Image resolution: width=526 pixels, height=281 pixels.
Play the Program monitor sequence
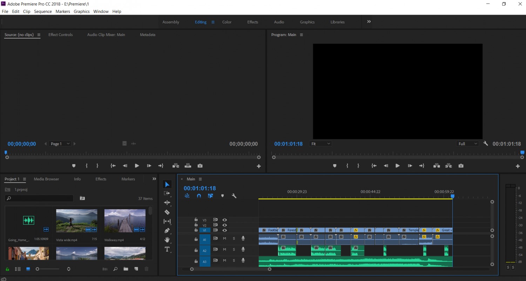(397, 166)
